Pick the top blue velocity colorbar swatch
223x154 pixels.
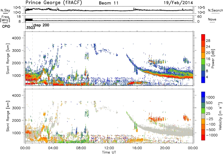pos(203,95)
